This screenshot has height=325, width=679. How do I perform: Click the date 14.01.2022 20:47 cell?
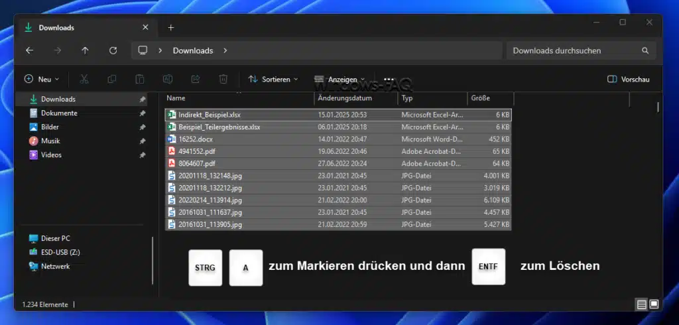coord(342,139)
